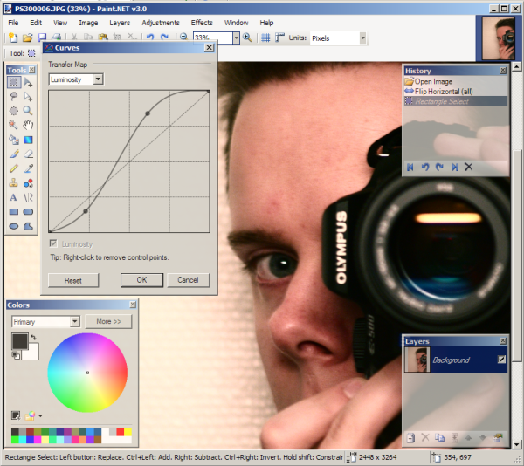Click the Reset button in Curves
The image size is (524, 466).
[73, 280]
